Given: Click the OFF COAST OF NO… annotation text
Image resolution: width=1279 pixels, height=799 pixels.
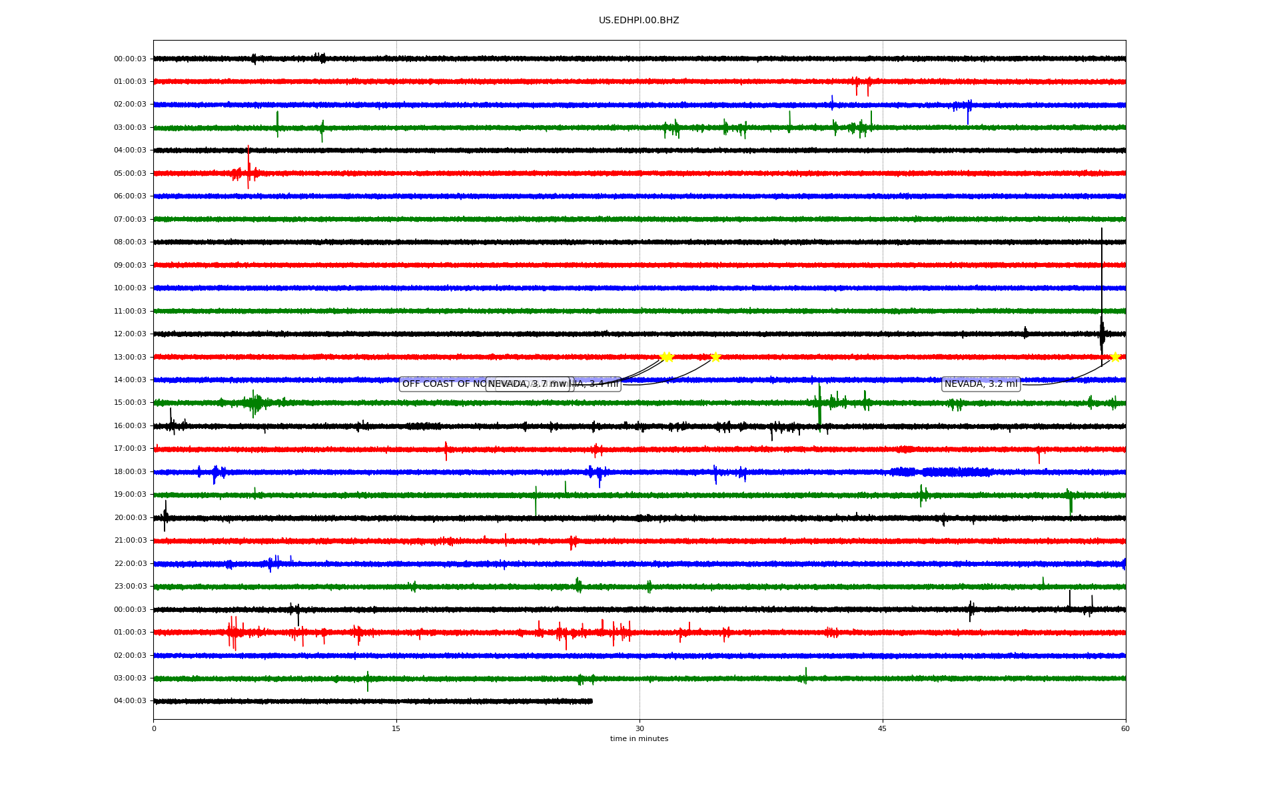Looking at the screenshot, I should [444, 384].
